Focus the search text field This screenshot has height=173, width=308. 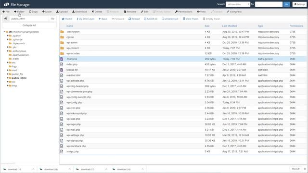coord(269,4)
